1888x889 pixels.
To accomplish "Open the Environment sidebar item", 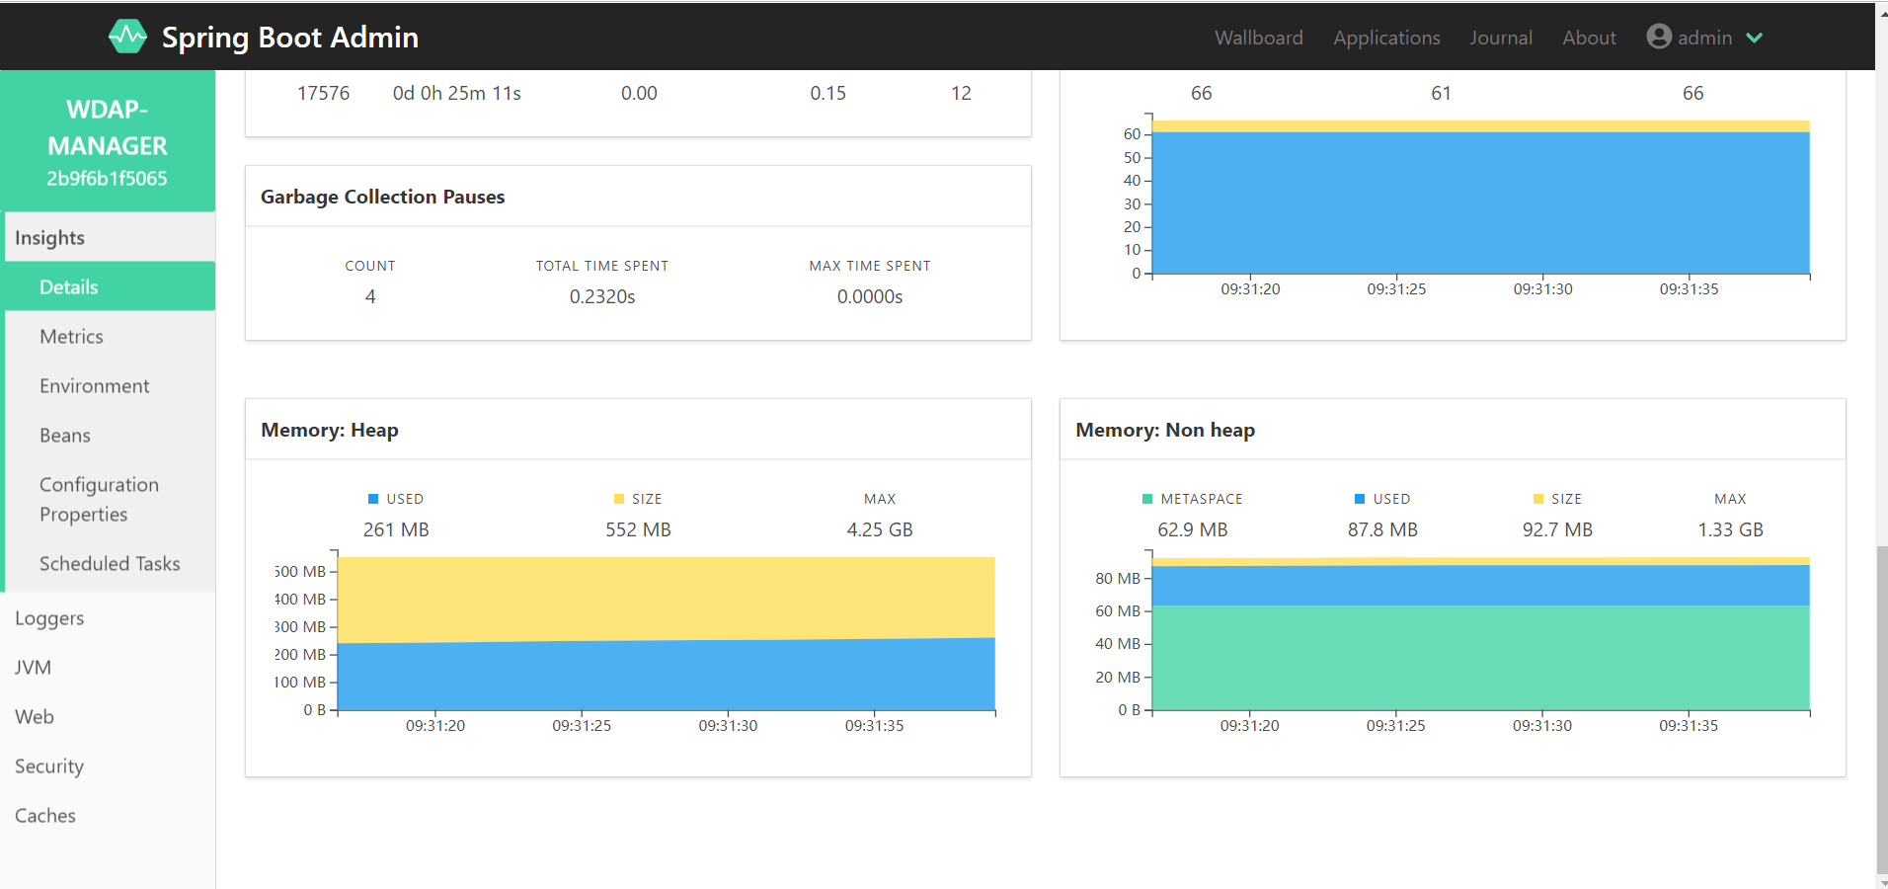I will 110,385.
